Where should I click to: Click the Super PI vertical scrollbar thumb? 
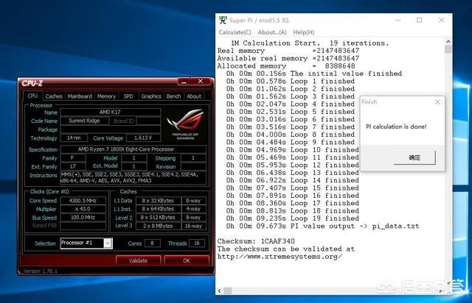tap(448, 49)
